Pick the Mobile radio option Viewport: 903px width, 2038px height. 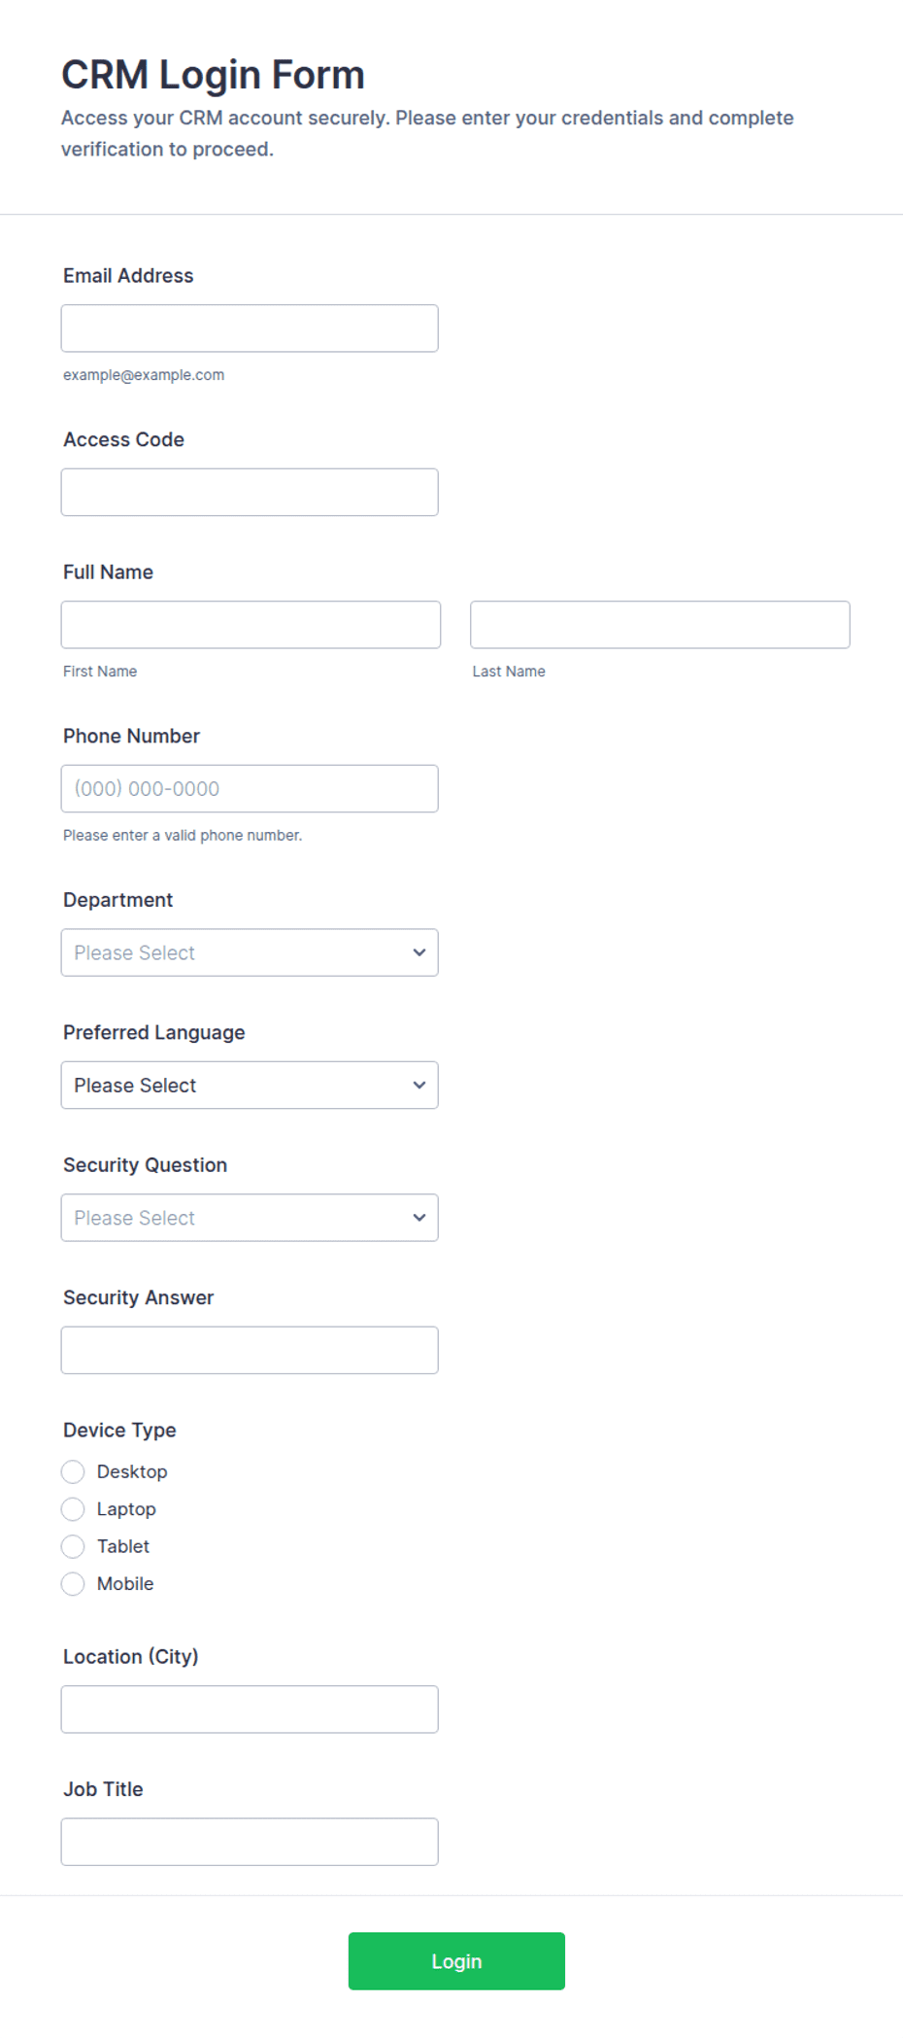coord(73,1584)
